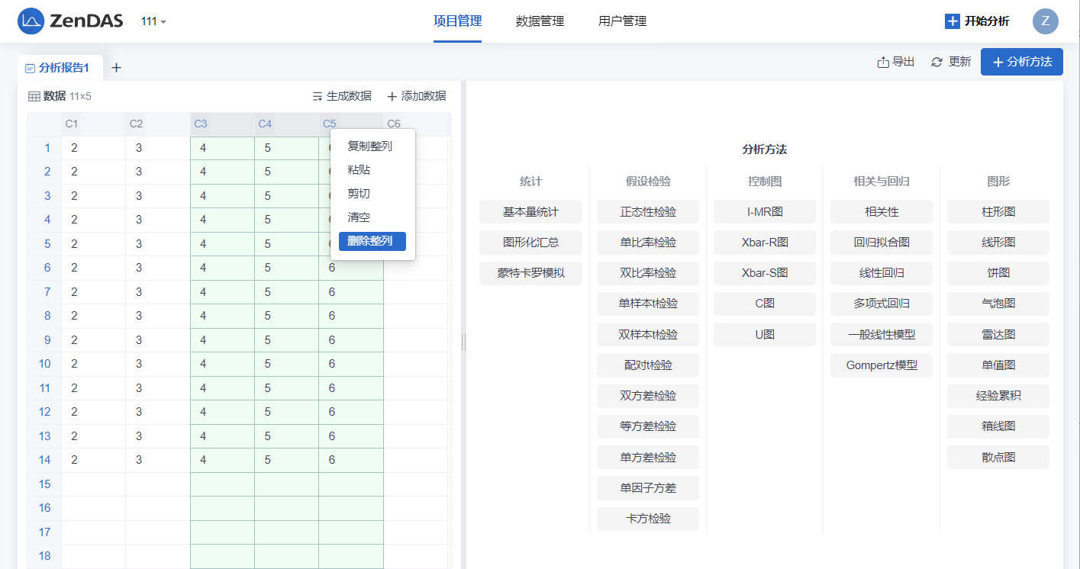Click the ZenDAS logo icon
This screenshot has width=1080, height=569.
pyautogui.click(x=31, y=21)
